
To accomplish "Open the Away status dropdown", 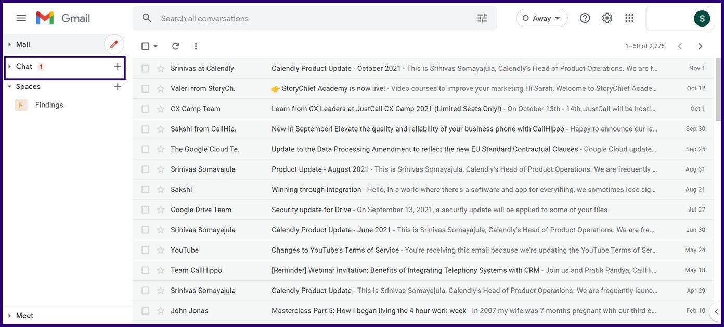I will tap(542, 18).
